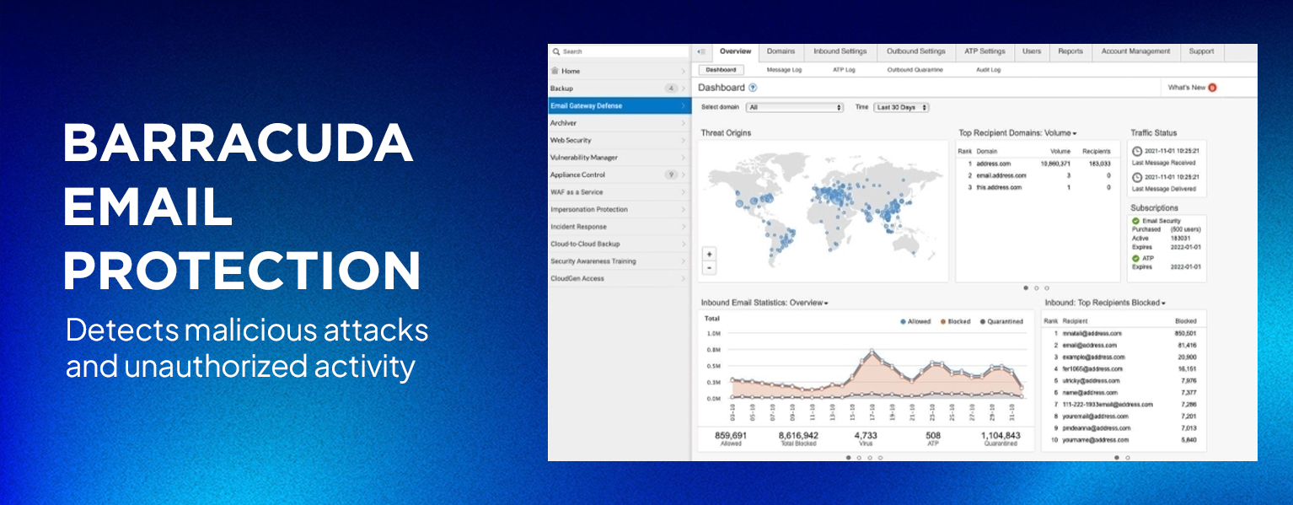Zoom in on the Threat Origins map
The width and height of the screenshot is (1293, 505).
pyautogui.click(x=709, y=254)
